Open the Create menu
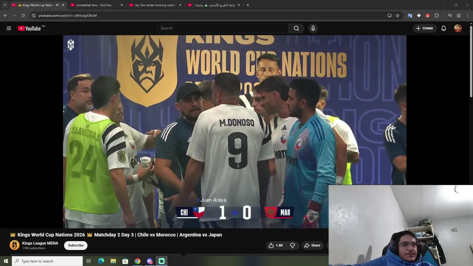 [x=424, y=28]
